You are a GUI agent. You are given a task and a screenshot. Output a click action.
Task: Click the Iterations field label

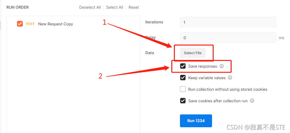tap(154, 22)
